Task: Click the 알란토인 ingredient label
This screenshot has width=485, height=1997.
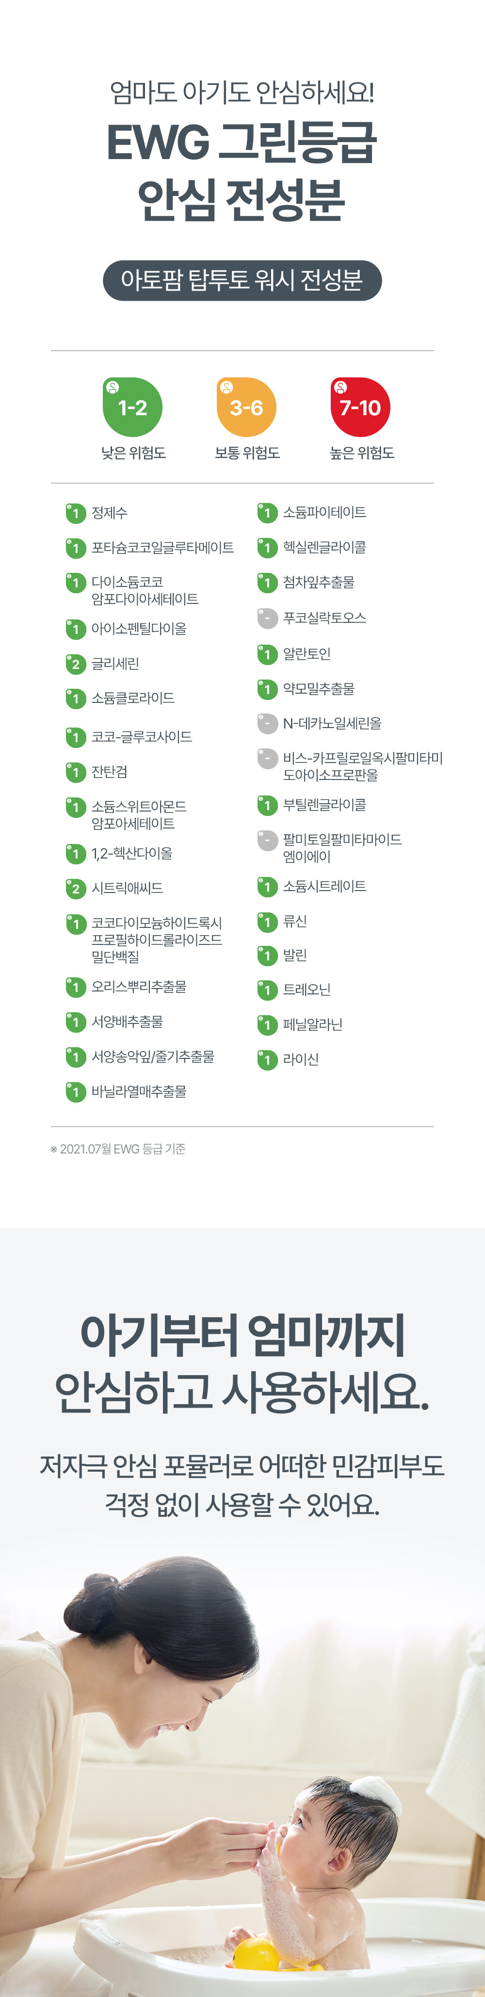Action: pos(307,654)
